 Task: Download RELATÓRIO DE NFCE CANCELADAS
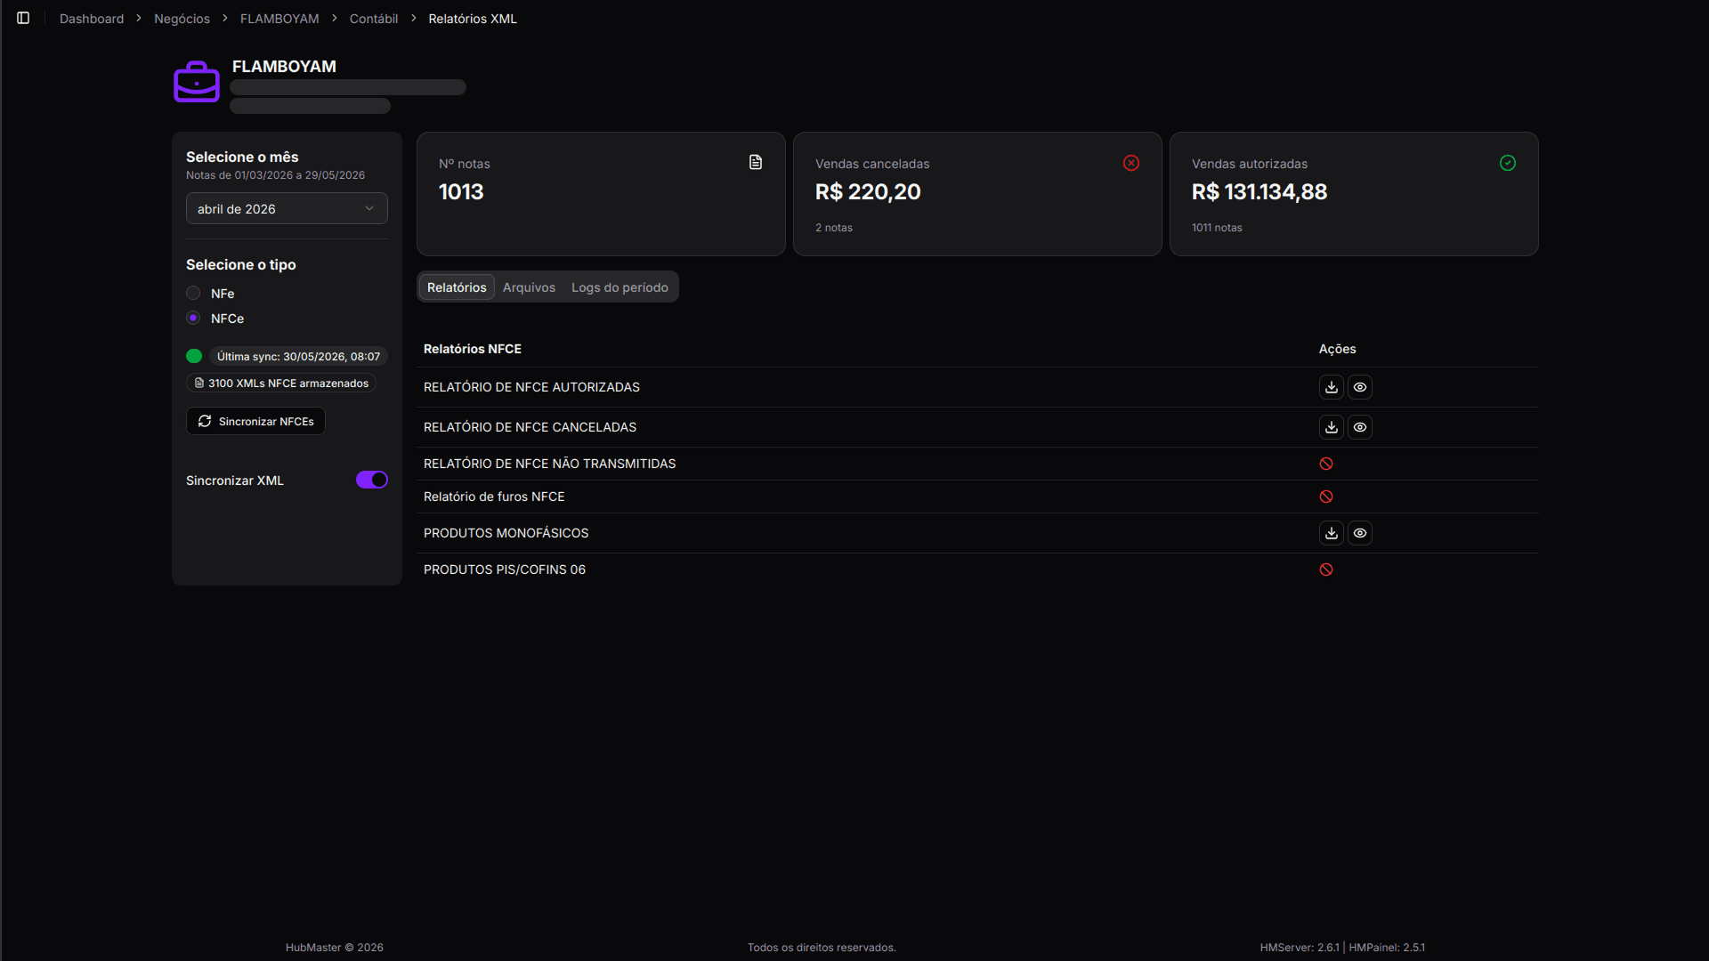1332,427
